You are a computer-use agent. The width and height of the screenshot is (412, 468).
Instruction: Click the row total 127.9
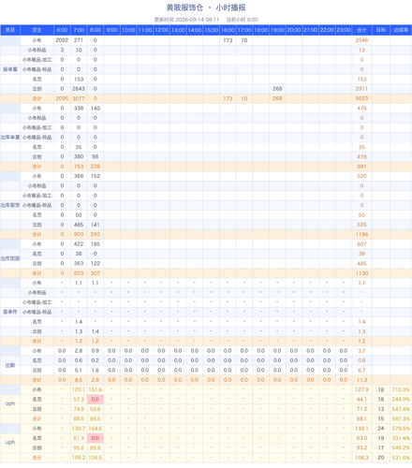pos(361,389)
